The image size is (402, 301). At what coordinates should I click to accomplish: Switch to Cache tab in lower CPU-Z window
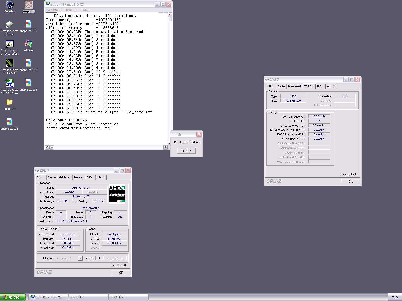(52, 177)
